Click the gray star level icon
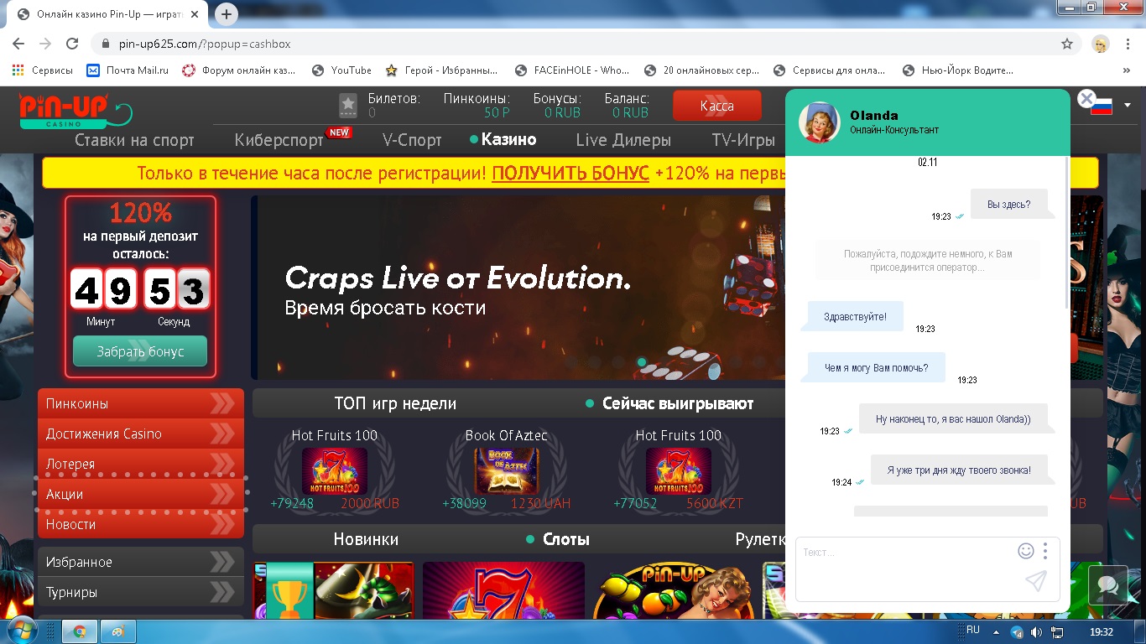Image resolution: width=1146 pixels, height=644 pixels. tap(348, 106)
